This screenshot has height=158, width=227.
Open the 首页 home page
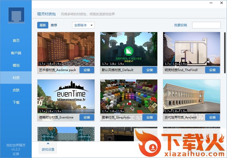[16, 41]
